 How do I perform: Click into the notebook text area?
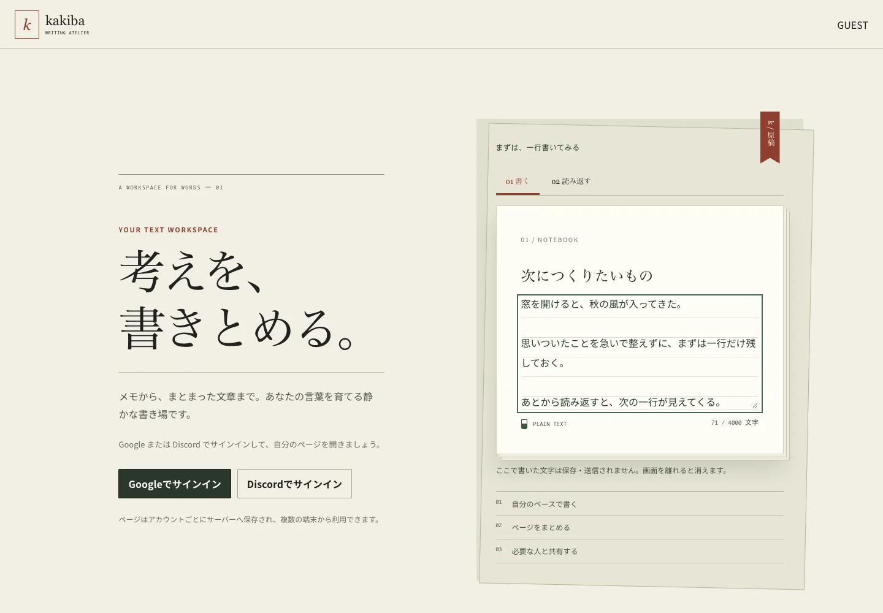pyautogui.click(x=640, y=353)
